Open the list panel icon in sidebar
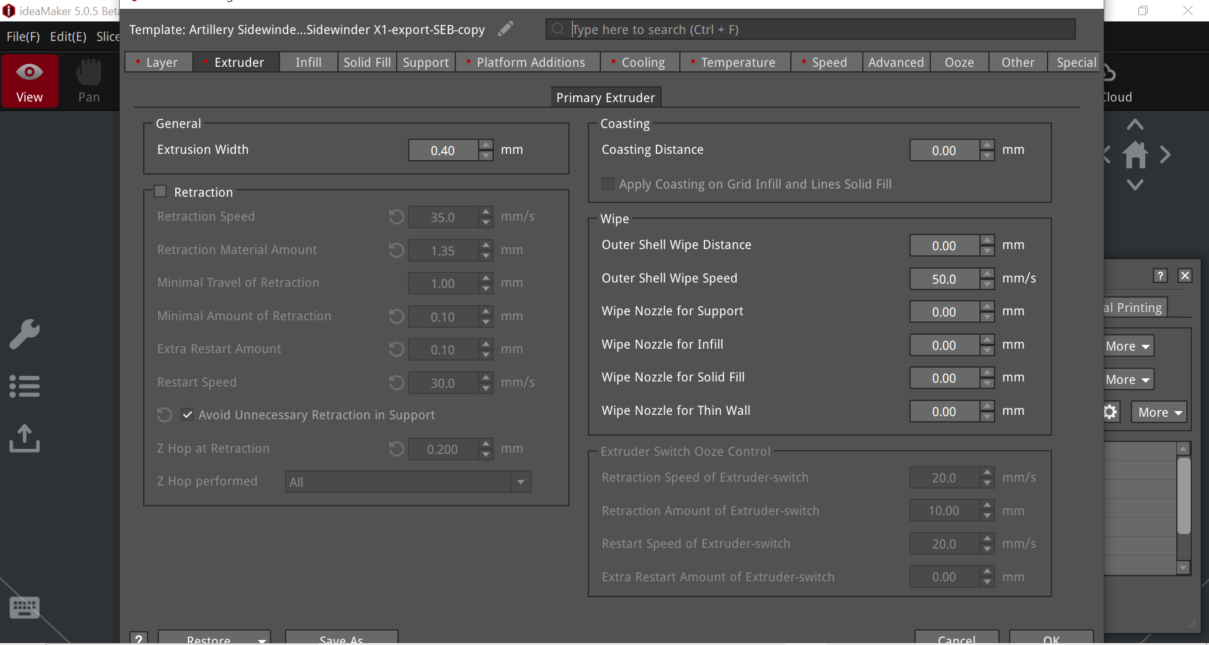Image resolution: width=1209 pixels, height=645 pixels. coord(25,386)
